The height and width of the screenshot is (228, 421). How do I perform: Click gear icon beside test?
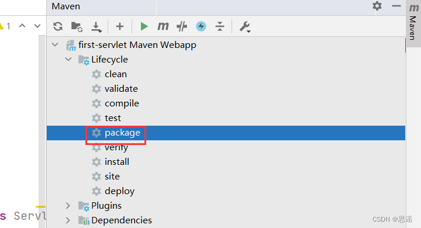(96, 118)
